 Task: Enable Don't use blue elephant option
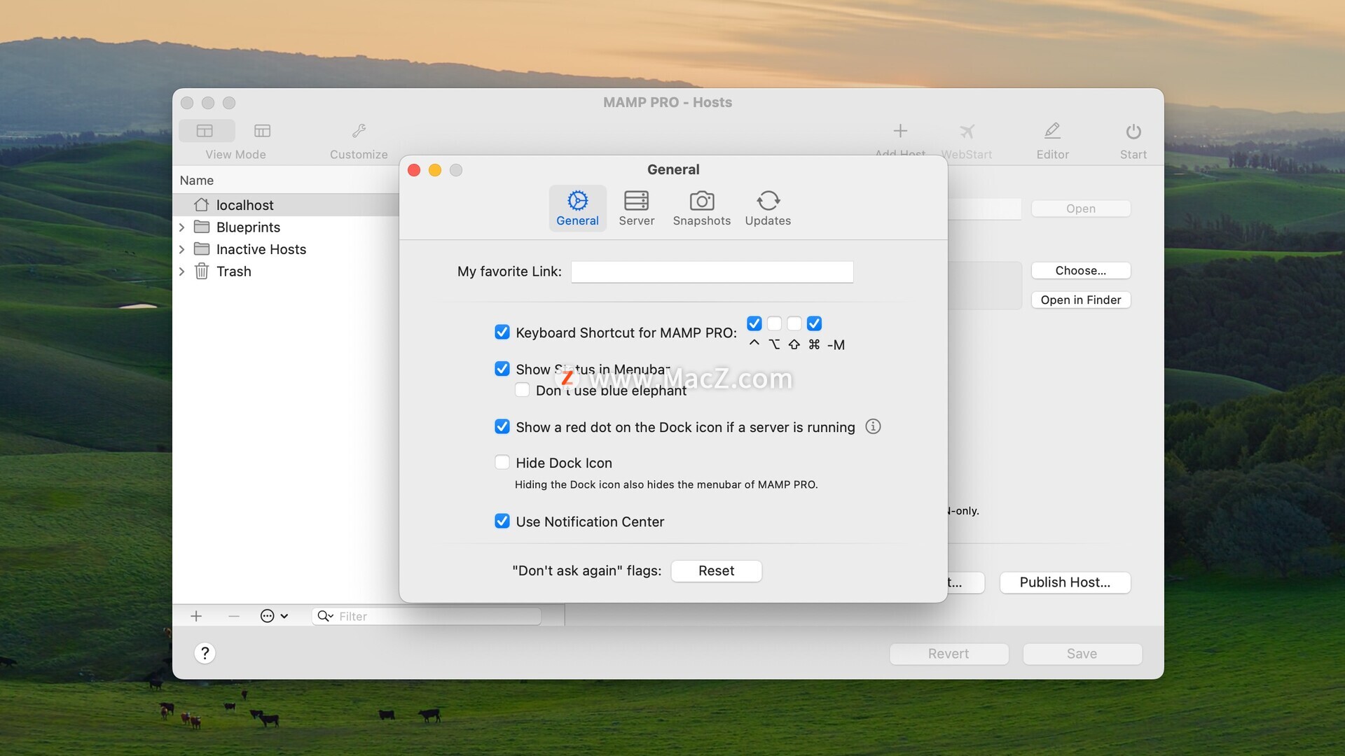coord(522,390)
